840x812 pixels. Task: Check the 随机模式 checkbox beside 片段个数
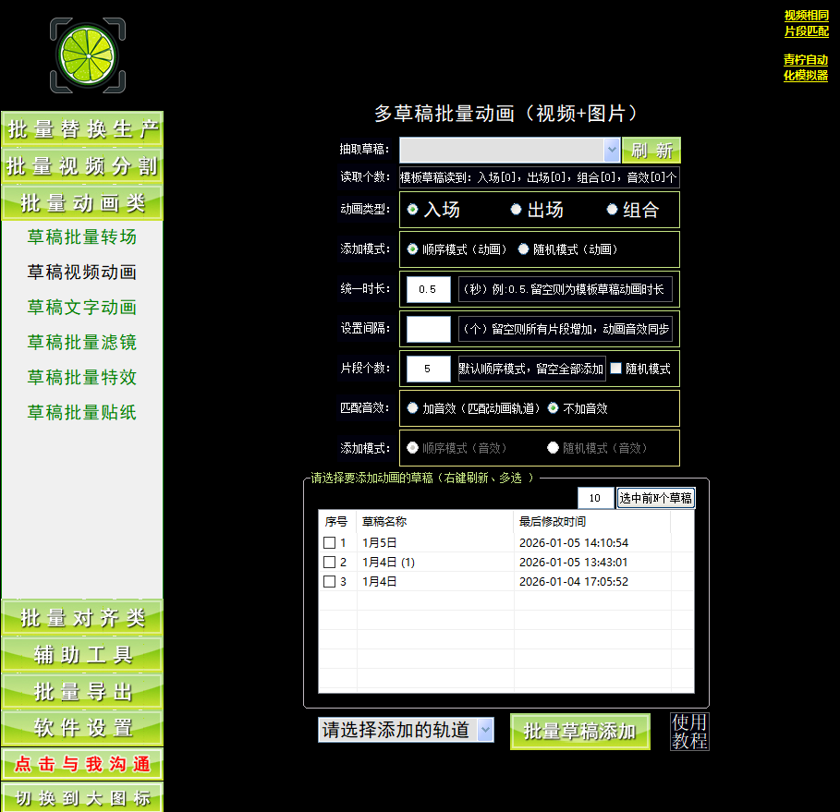click(616, 369)
